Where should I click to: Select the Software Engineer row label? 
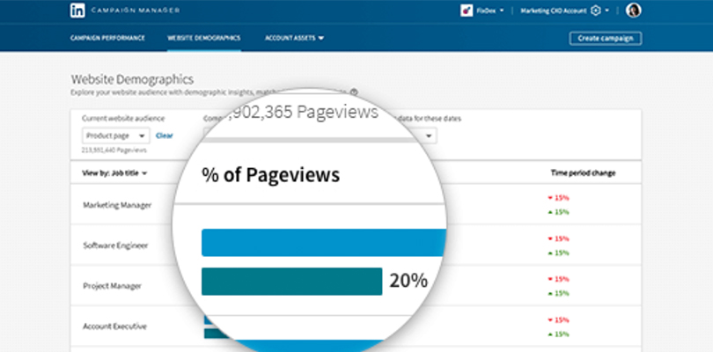coord(115,246)
